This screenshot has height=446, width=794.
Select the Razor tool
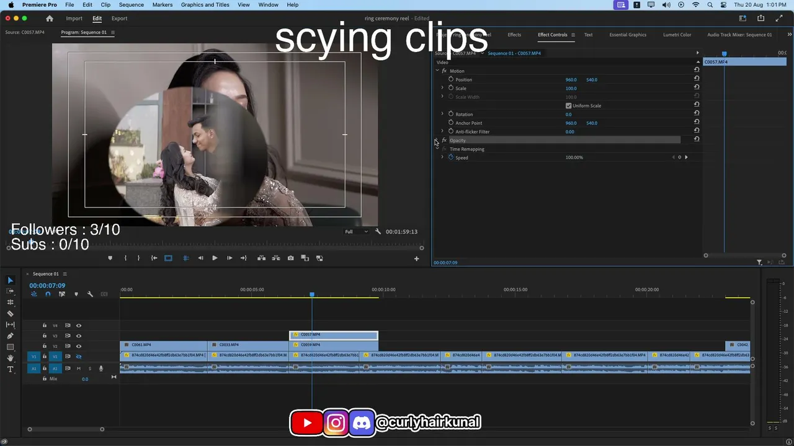pos(10,313)
